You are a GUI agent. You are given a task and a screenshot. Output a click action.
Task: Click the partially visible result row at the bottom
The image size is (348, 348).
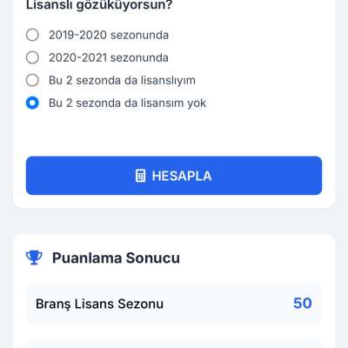(x=174, y=343)
